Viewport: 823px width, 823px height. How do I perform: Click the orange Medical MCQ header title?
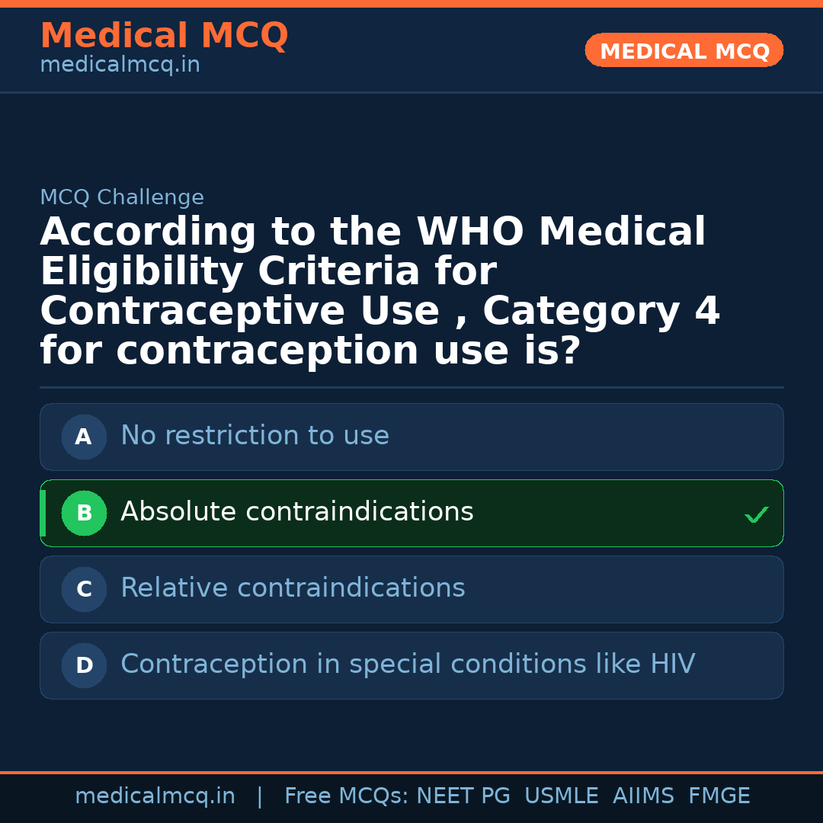[164, 36]
